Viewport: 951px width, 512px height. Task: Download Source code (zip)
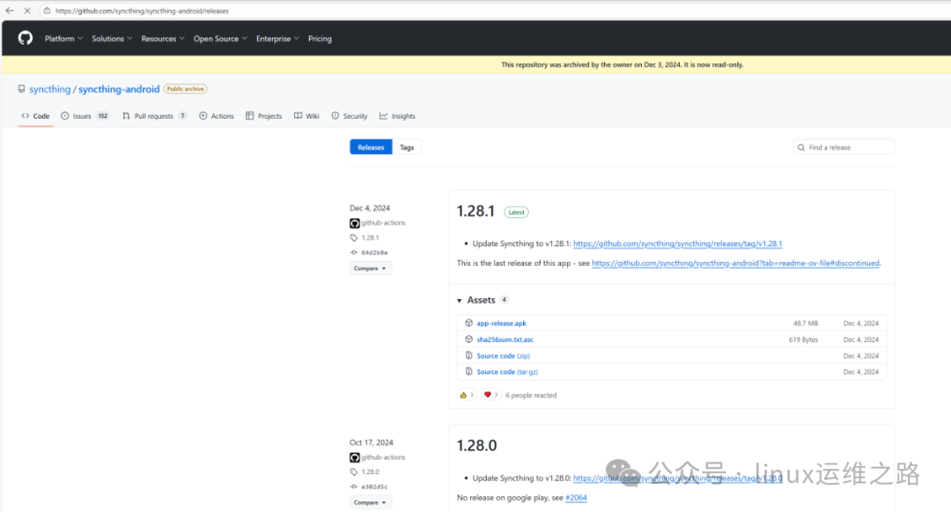point(504,355)
